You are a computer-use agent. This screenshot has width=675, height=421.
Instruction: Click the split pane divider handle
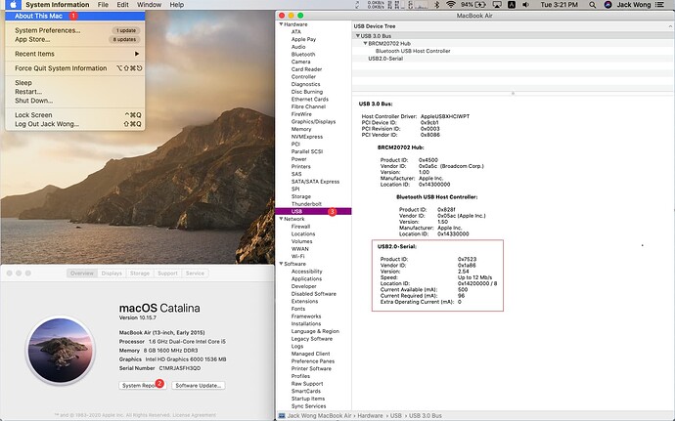513,93
